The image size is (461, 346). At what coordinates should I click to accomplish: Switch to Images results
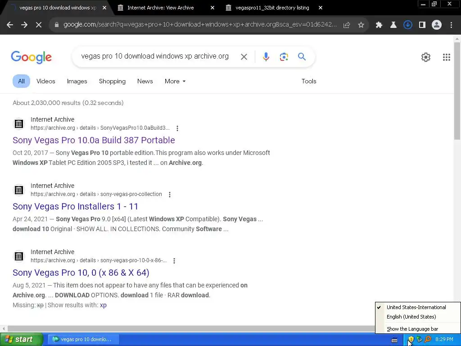point(77,81)
